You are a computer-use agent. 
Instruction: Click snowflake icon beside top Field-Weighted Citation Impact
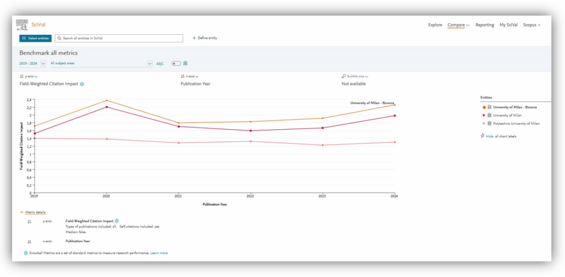pos(82,83)
